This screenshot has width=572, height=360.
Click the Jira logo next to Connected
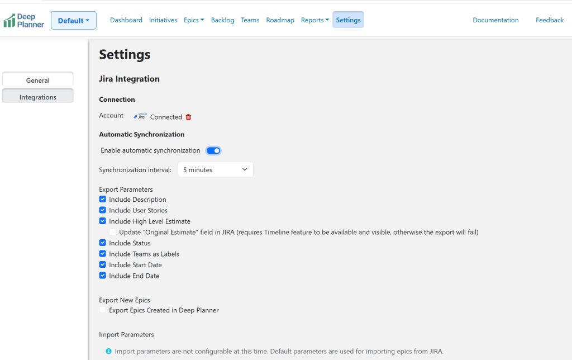coord(141,116)
